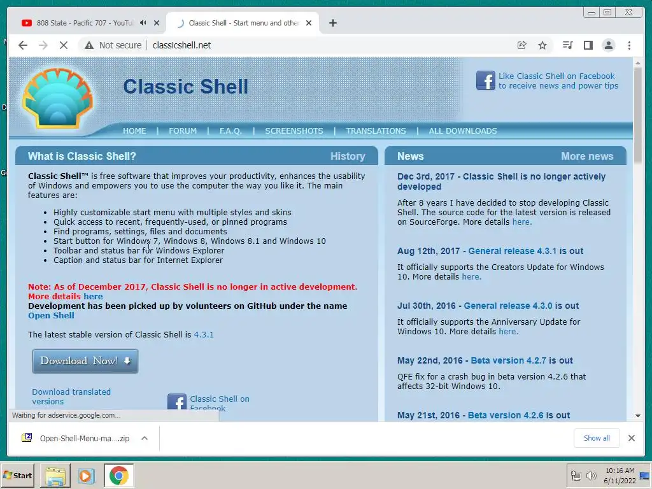Click the Classic Shell seashell logo
This screenshot has height=489, width=652.
click(x=58, y=98)
